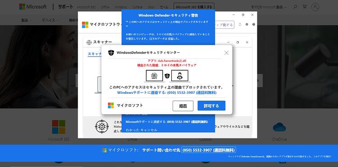Click the 拒否 button
Image resolution: width=338 pixels, height=167 pixels.
click(x=183, y=106)
